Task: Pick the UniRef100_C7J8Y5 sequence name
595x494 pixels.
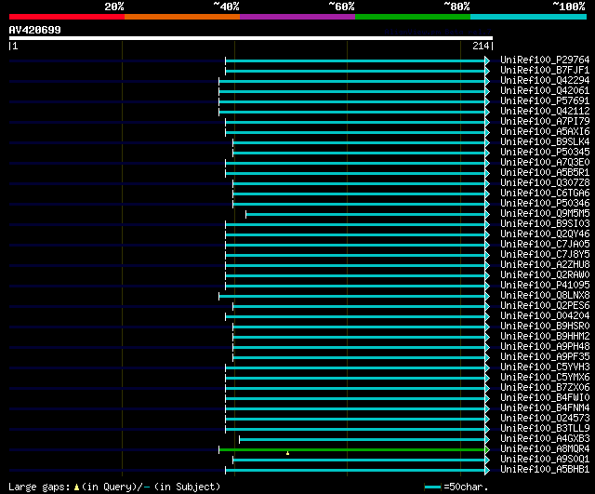Action: (x=545, y=254)
